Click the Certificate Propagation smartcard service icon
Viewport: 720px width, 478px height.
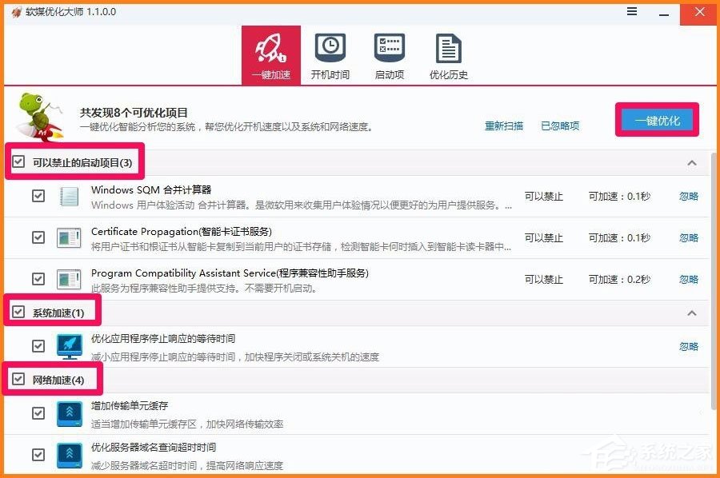click(69, 238)
